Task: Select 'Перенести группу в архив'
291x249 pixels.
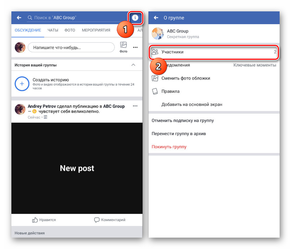Action: point(179,134)
